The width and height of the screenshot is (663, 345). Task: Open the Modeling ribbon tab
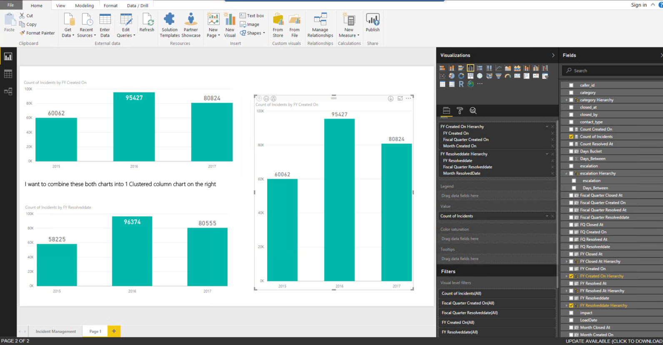(85, 5)
